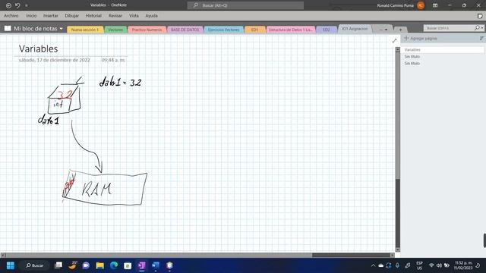Expand the hidden sections overflow dropdown

point(383,30)
